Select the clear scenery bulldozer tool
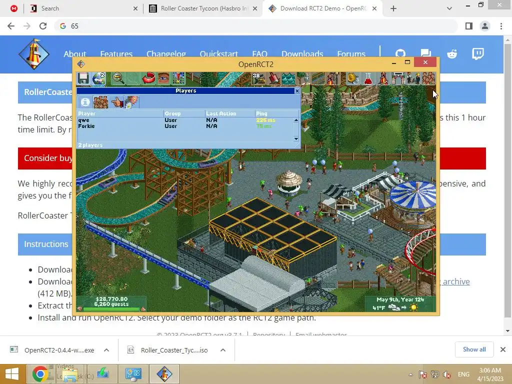512x384 pixels. [x=258, y=78]
